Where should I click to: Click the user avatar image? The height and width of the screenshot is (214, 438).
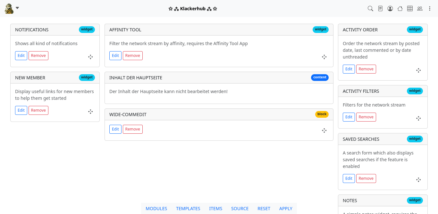click(x=9, y=9)
